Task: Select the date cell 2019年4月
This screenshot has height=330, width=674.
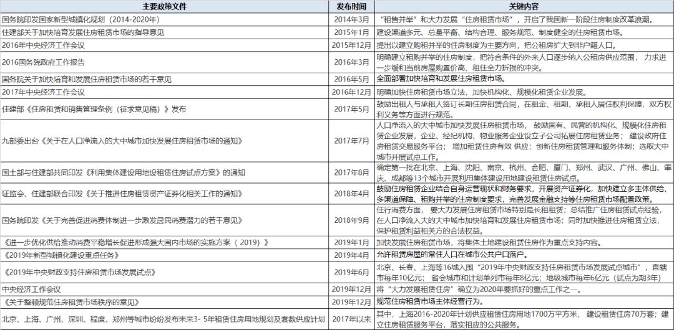Action: 353,255
